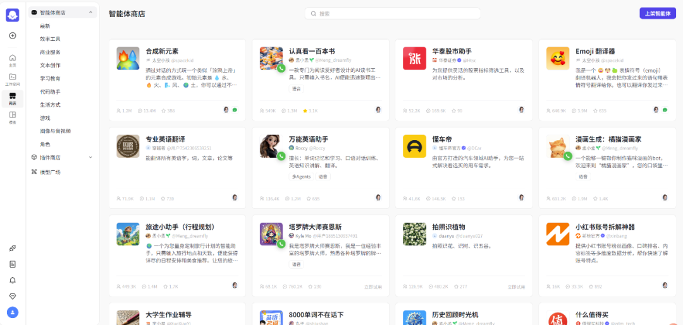This screenshot has width=683, height=325.
Task: Click the 历史回顾时光机 title
Action: (x=455, y=314)
